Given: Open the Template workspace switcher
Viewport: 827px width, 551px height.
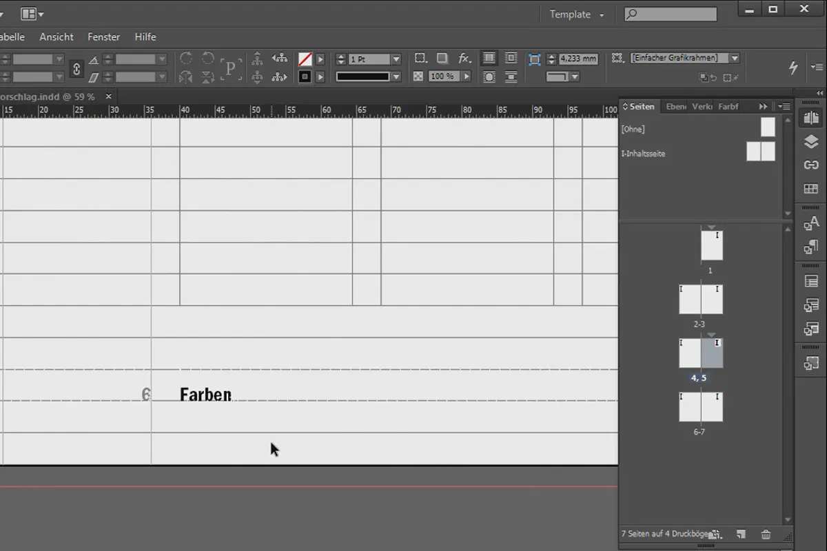Looking at the screenshot, I should [577, 14].
